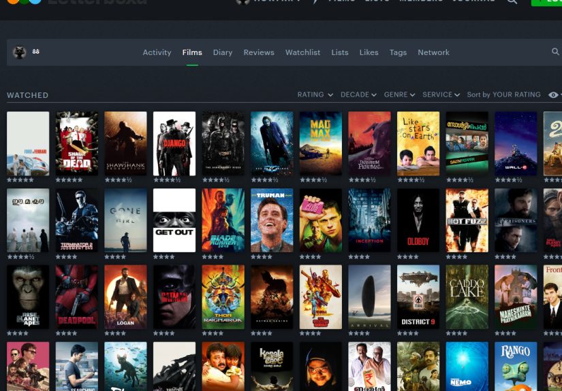Open the Searching poster
Viewport: 562px width, 391px height.
[x=77, y=367]
